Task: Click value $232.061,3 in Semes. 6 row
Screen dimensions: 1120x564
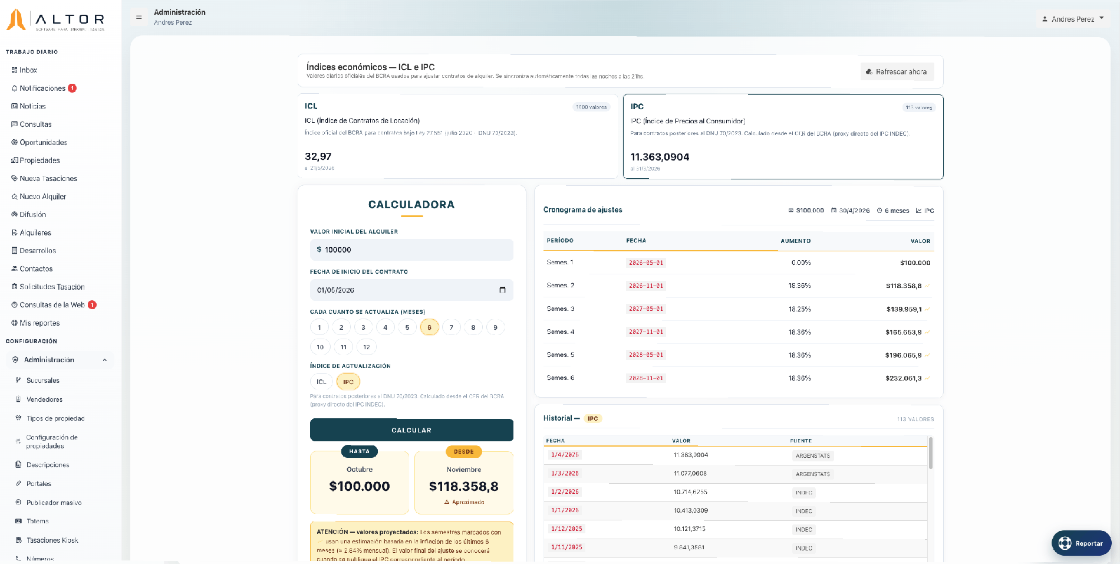Action: tap(903, 378)
